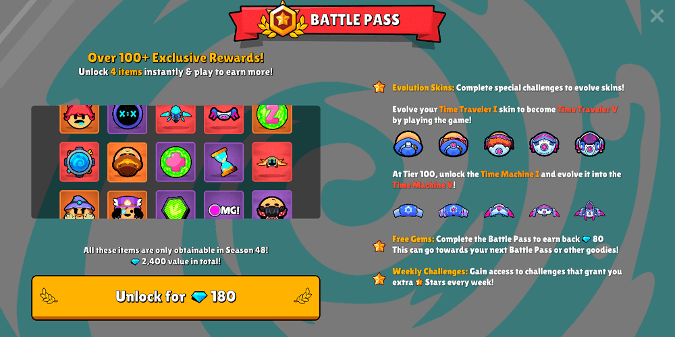This screenshot has width=675, height=337.
Task: View the final Time Traveler V skin
Action: pyautogui.click(x=590, y=144)
